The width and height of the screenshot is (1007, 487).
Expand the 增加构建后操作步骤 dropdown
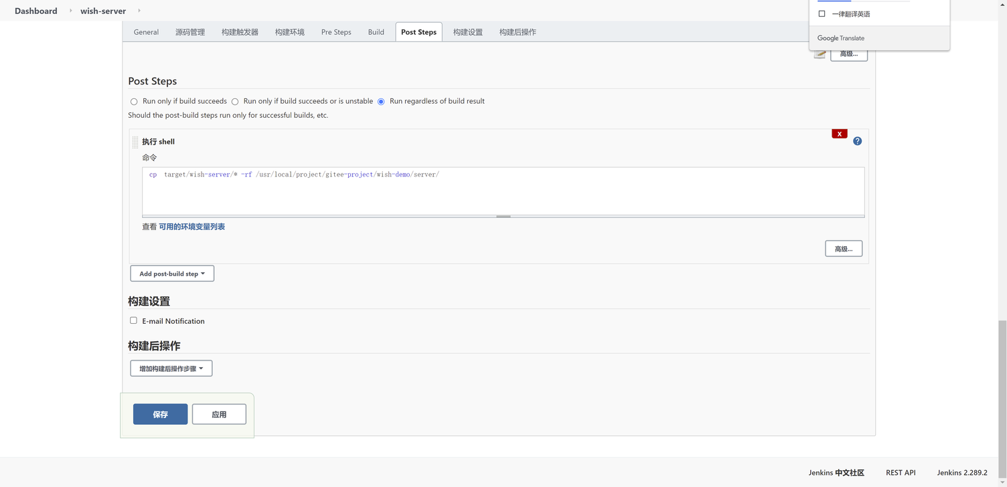click(171, 369)
